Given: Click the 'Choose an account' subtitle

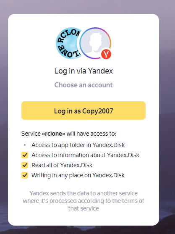Looking at the screenshot, I should click(84, 85).
